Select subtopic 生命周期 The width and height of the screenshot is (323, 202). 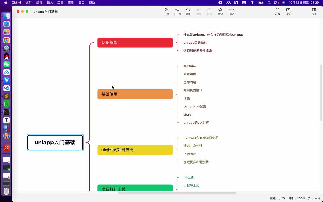click(x=190, y=82)
